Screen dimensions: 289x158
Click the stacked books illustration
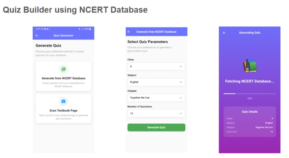click(x=250, y=66)
